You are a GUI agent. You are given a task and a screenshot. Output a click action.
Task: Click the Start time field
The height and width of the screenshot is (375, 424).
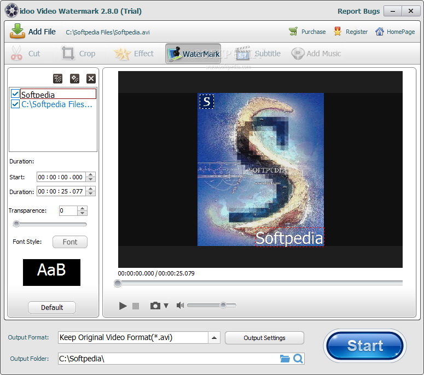(x=61, y=177)
